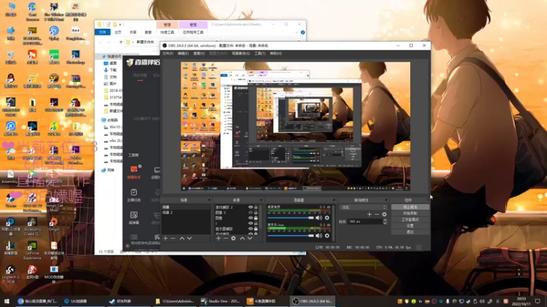Viewport: 547px width, 307px height.
Task: Open the Bongo Cat Mver desktop icon
Action: tap(54, 203)
